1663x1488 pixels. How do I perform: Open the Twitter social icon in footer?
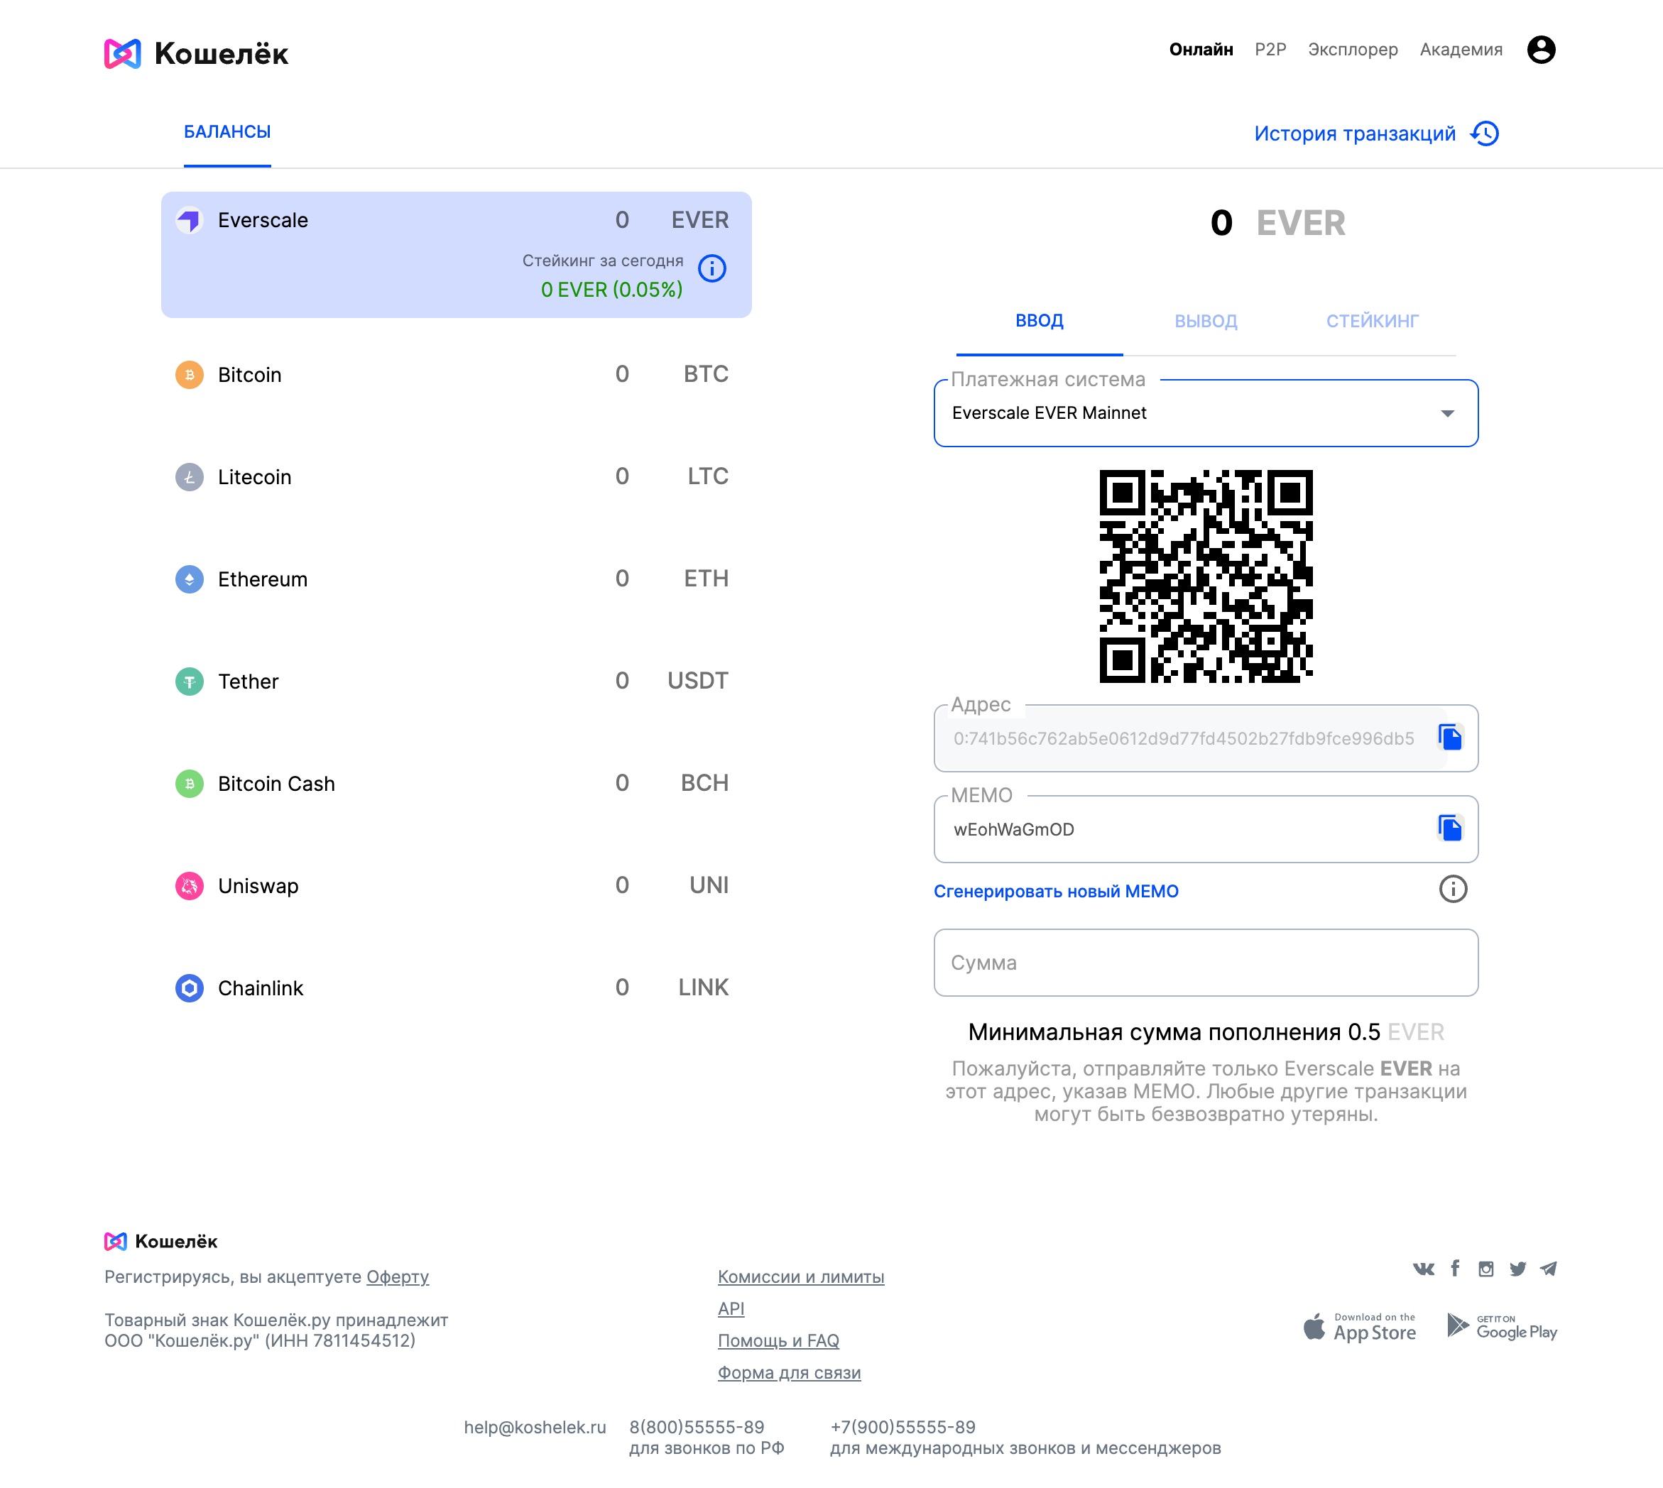[1517, 1268]
